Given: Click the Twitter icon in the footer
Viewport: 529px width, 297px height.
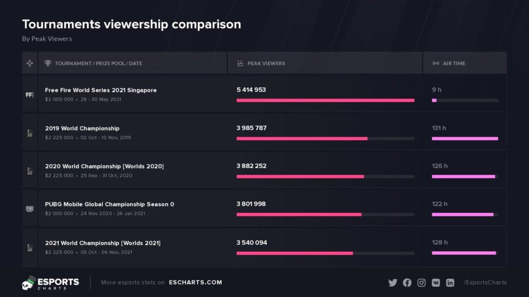Looking at the screenshot, I should [393, 283].
